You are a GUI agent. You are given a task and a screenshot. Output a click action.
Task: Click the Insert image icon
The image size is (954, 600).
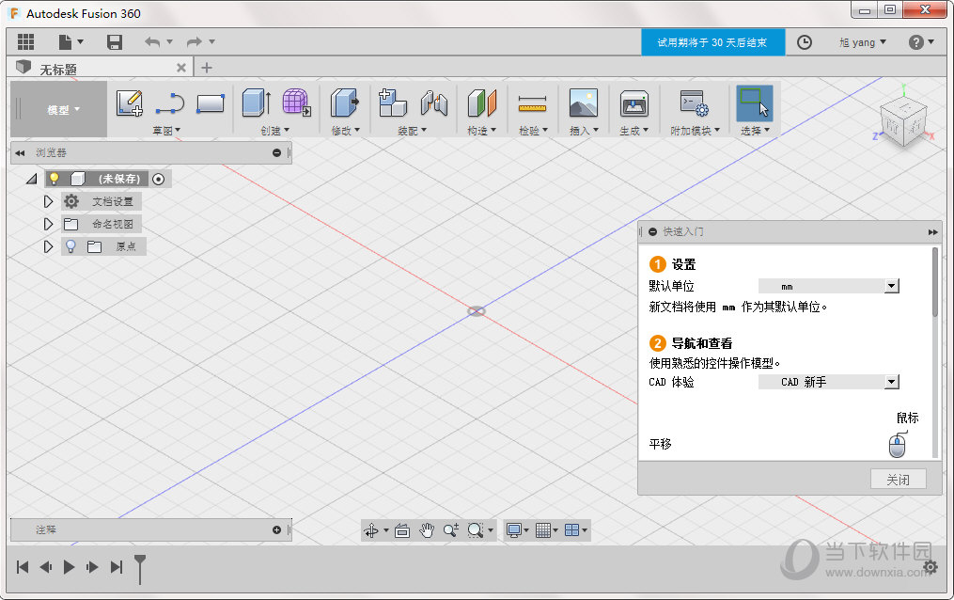(584, 103)
